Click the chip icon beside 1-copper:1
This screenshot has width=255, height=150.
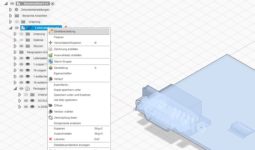pyautogui.click(x=28, y=64)
